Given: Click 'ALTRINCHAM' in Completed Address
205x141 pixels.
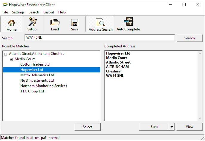Looking at the screenshot, I should point(117,67).
